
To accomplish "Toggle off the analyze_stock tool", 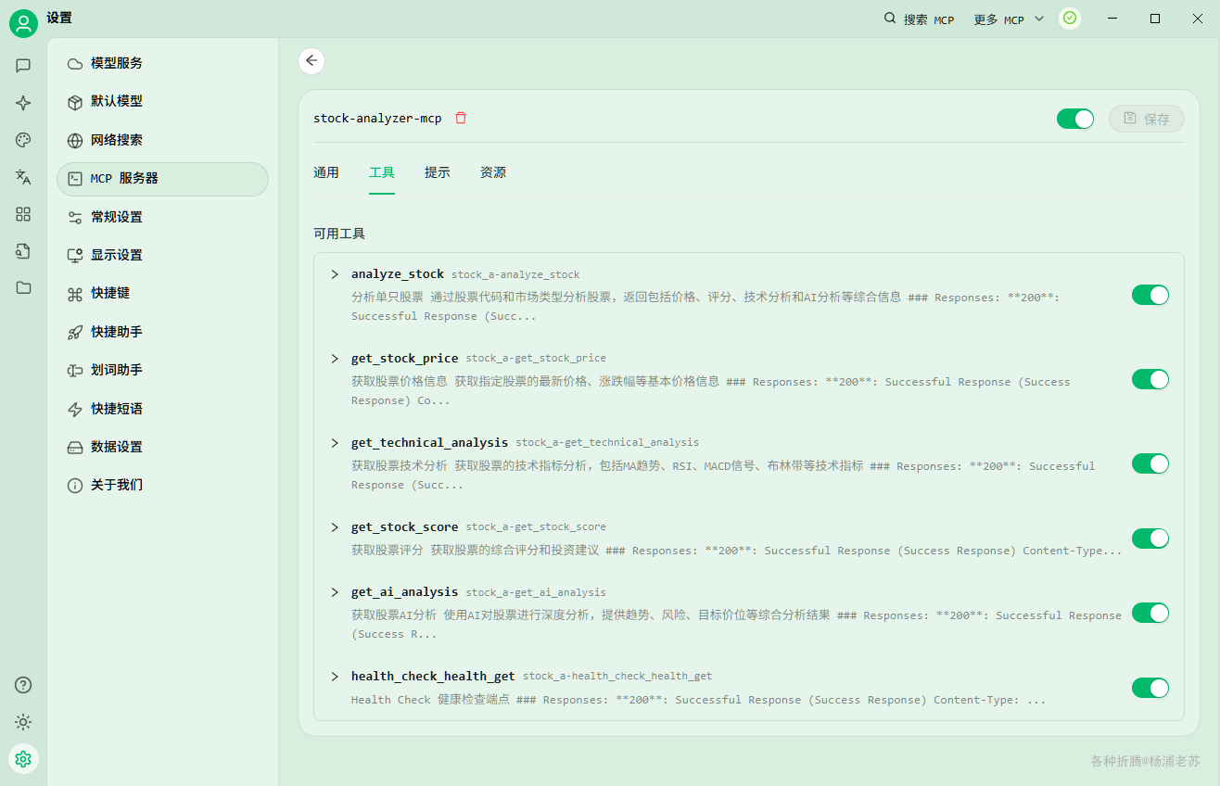I will coord(1150,295).
